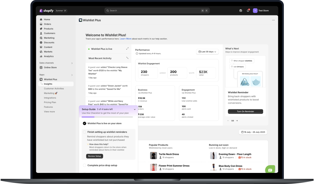Image resolution: width=314 pixels, height=184 pixels.
Task: Click the Content icon in the sidebar
Action: click(x=41, y=47)
